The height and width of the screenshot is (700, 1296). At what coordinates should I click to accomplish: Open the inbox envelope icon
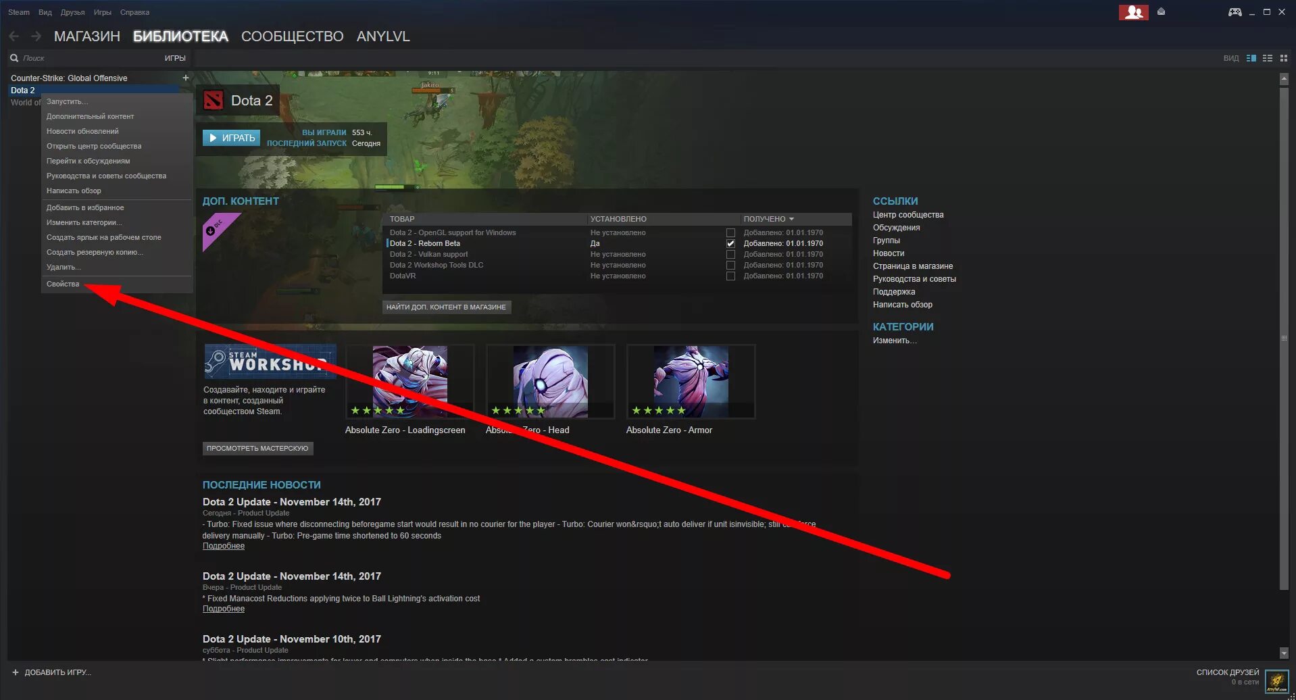(x=1161, y=11)
